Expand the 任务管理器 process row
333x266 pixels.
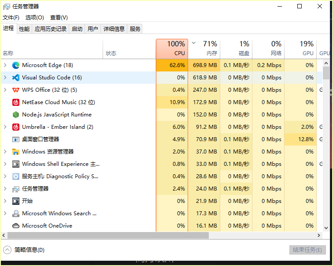(x=5, y=189)
